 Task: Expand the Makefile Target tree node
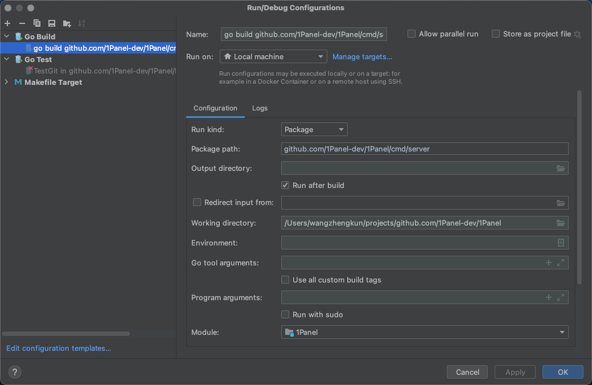click(6, 82)
